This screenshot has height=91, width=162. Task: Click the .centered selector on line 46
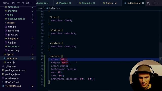click(x=54, y=56)
